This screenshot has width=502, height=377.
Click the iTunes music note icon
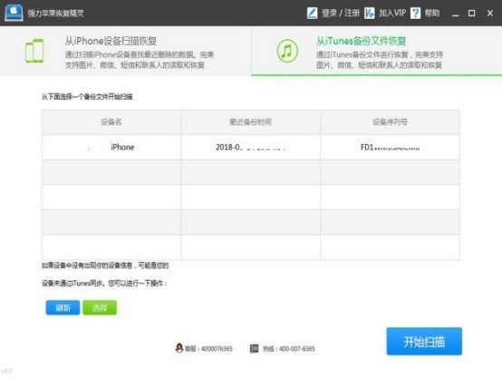(x=287, y=51)
